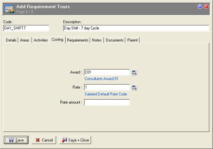Screen dimensions: 213x149
Task: Select the Costing tab
Action: click(x=57, y=40)
